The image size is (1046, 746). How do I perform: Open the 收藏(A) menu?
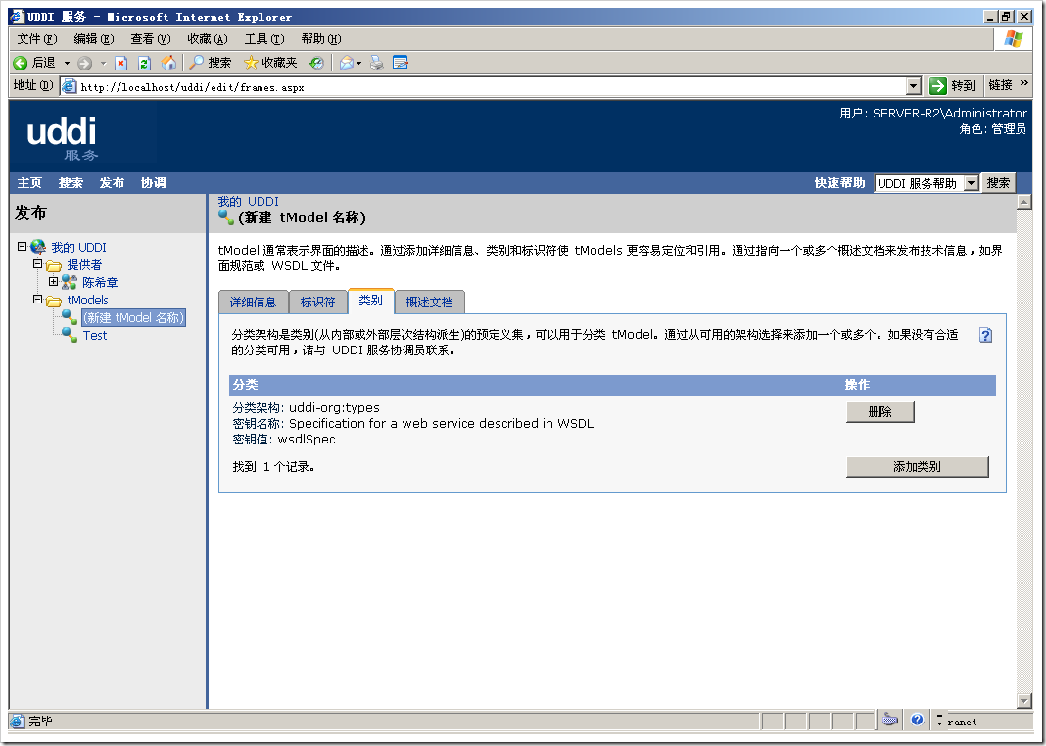click(208, 39)
